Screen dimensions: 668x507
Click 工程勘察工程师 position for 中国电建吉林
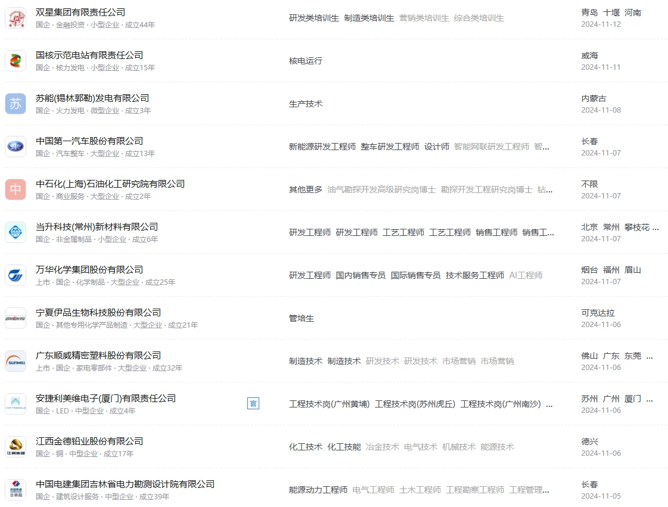(474, 490)
